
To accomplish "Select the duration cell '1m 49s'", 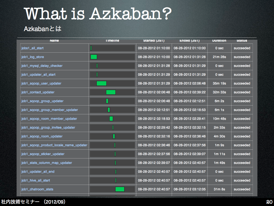I will click(x=219, y=163).
